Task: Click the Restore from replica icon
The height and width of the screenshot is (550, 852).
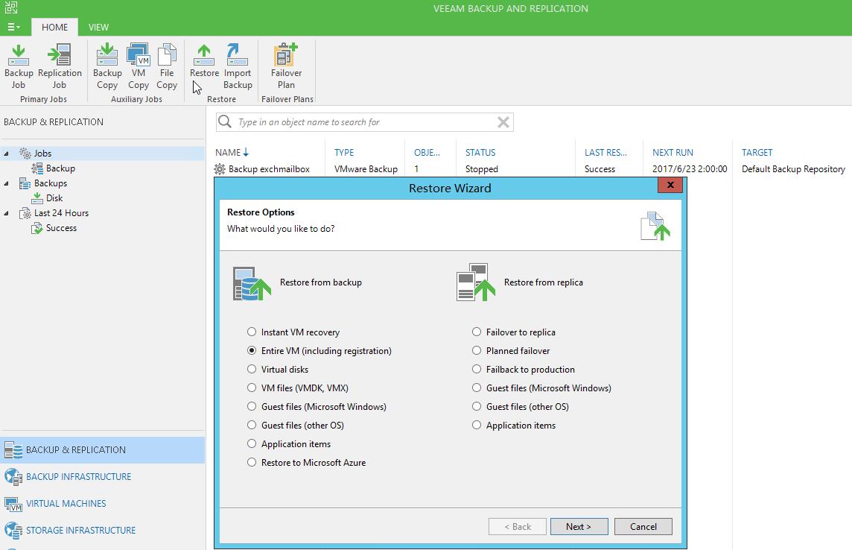Action: (476, 282)
